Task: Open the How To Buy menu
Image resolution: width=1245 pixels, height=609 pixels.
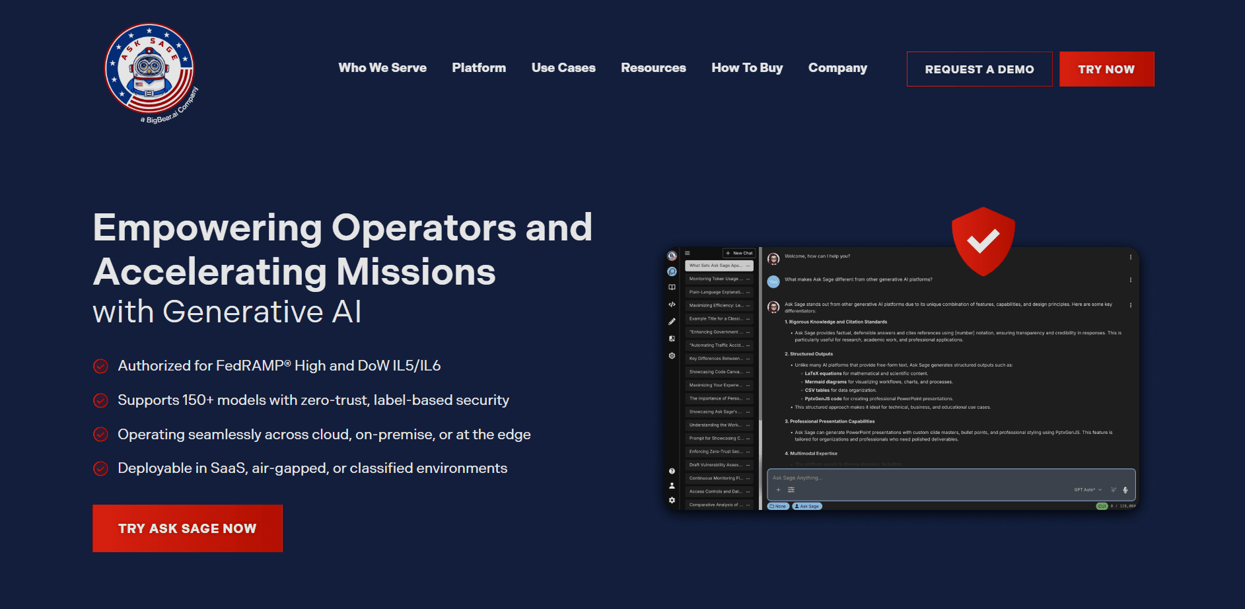Action: (x=747, y=68)
